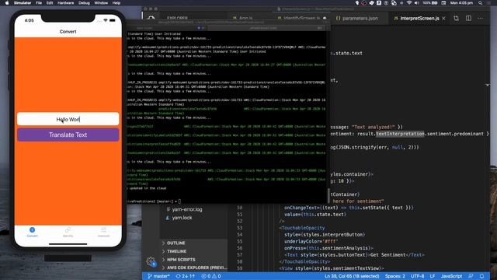Image resolution: width=497 pixels, height=280 pixels.
Task: Open the errors and warnings problems indicator
Action: coord(211,276)
